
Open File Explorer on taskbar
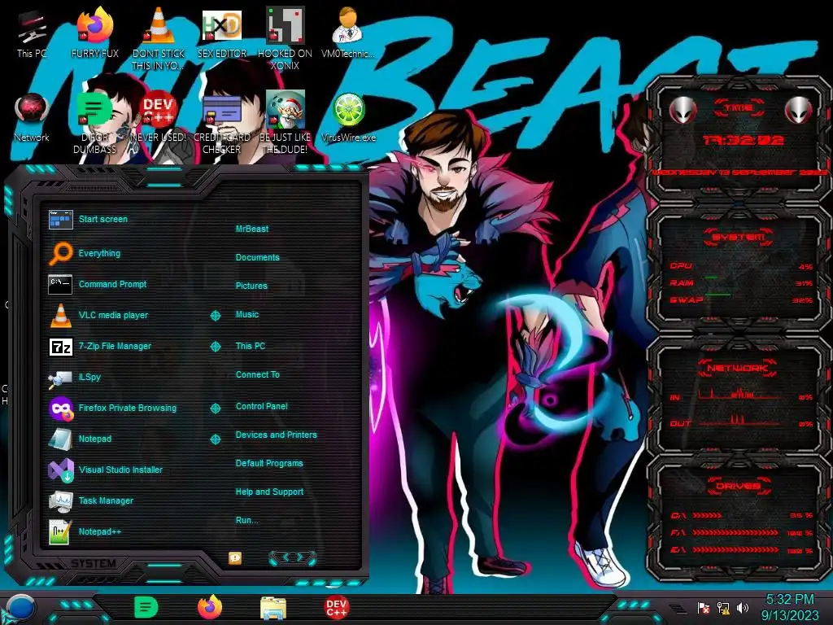pos(273,608)
